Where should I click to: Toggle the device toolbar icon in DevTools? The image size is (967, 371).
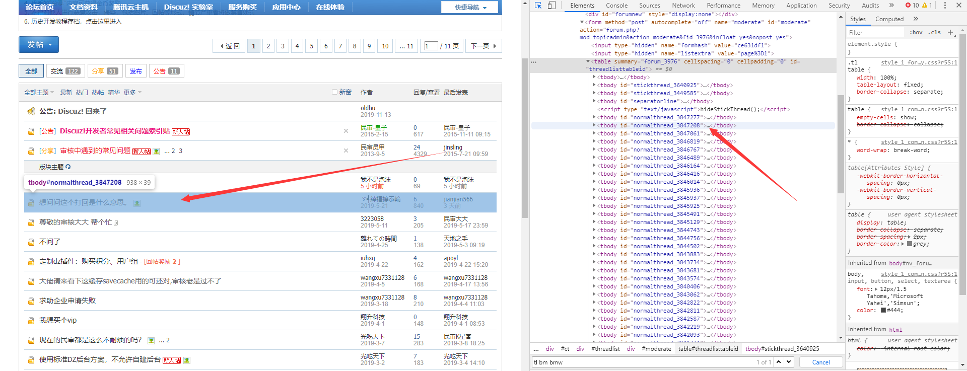click(x=551, y=5)
